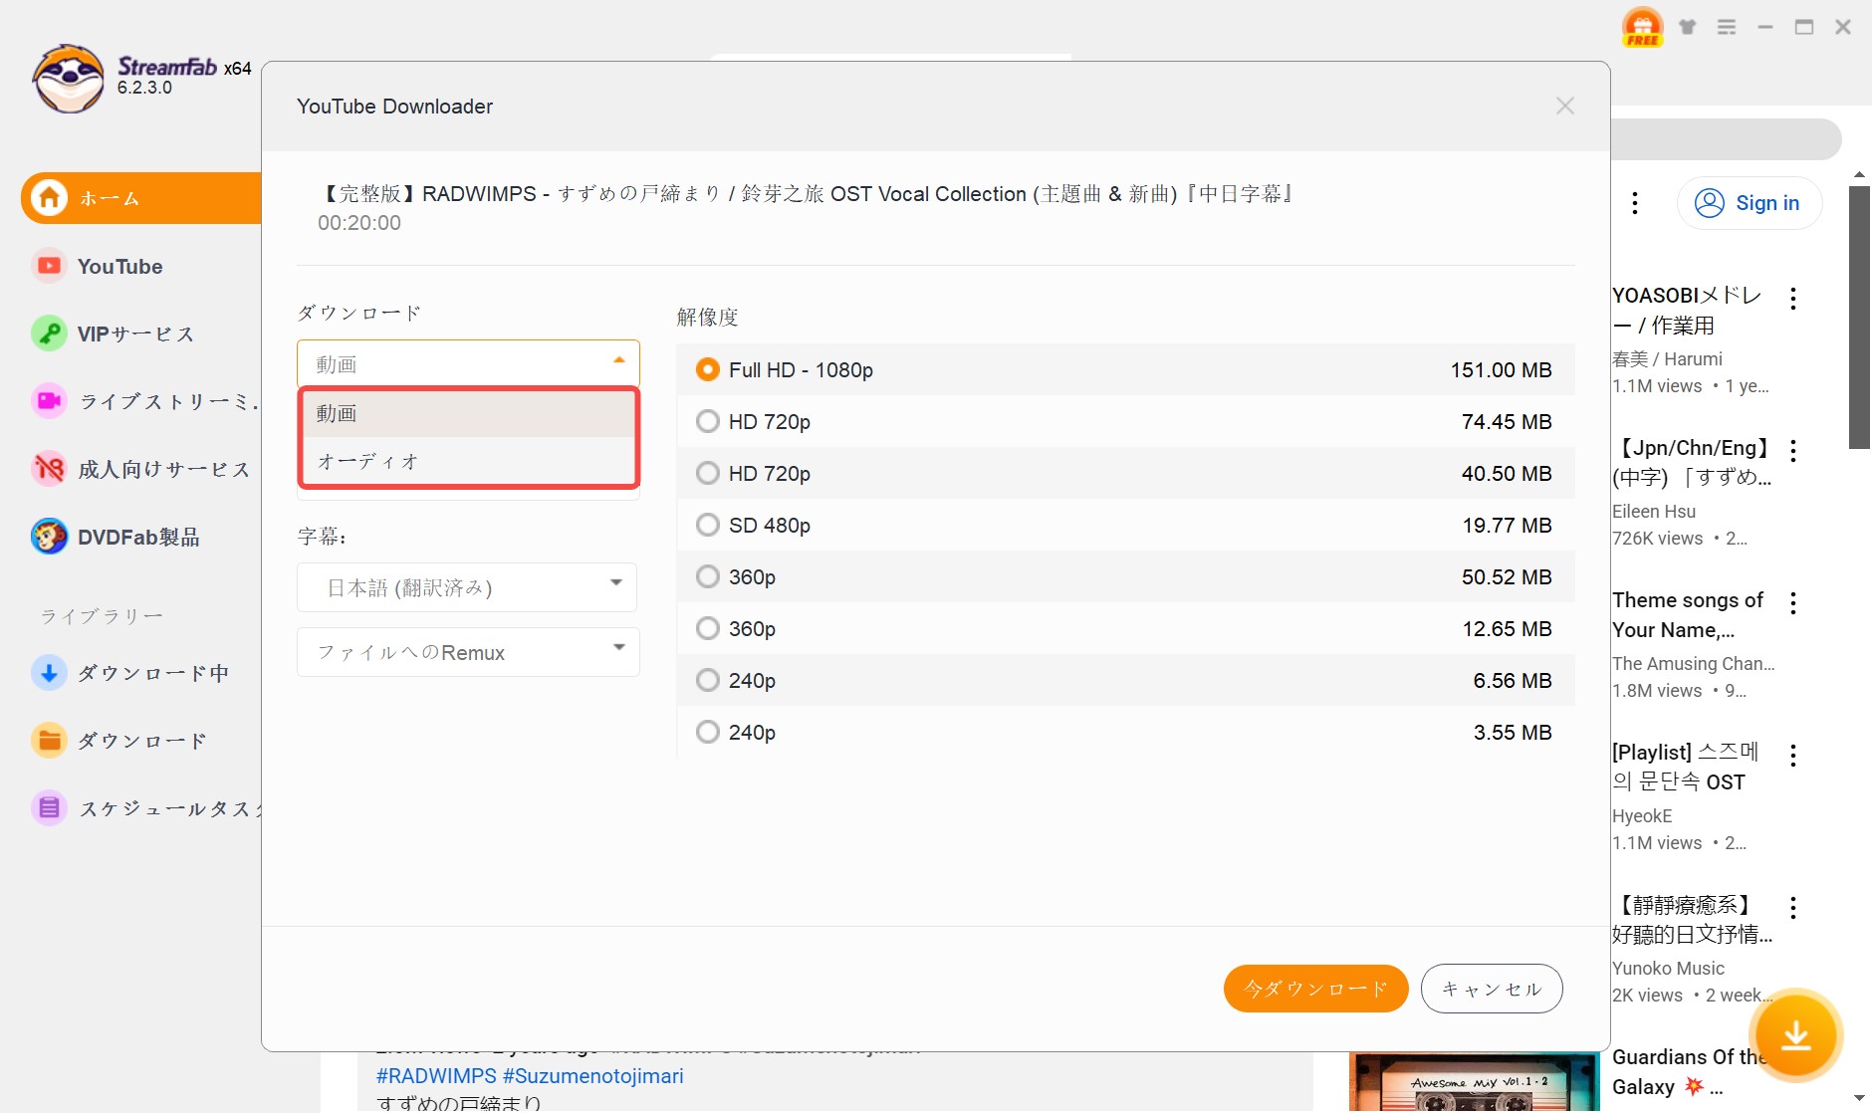The width and height of the screenshot is (1872, 1113).
Task: Open the YouTube sidebar icon
Action: pos(49,266)
